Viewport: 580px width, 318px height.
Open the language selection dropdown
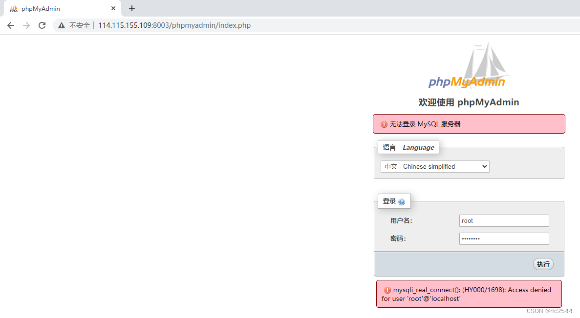434,166
